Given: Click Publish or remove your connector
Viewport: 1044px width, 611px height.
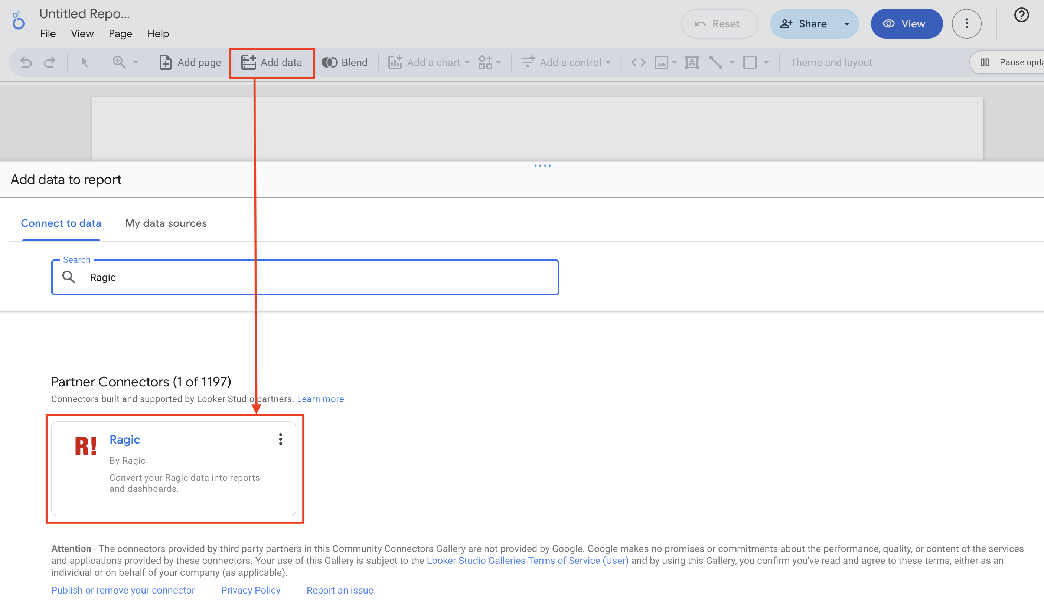Looking at the screenshot, I should [x=123, y=590].
